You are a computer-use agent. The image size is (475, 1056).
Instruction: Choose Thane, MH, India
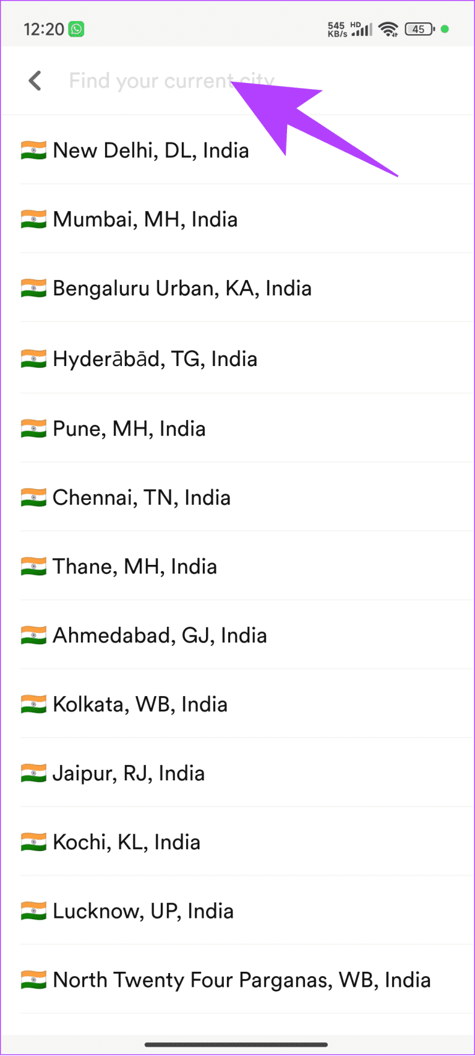(x=135, y=567)
